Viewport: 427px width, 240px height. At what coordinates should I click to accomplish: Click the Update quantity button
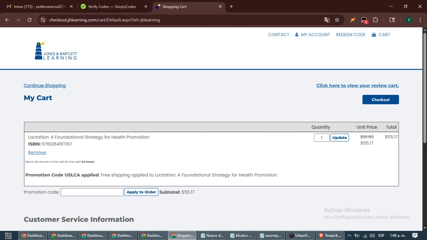(340, 138)
